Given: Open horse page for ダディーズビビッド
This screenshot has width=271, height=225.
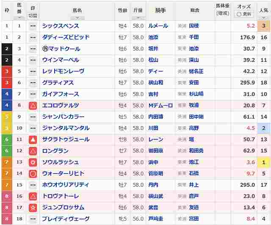Looking at the screenshot, I should click(66, 37).
